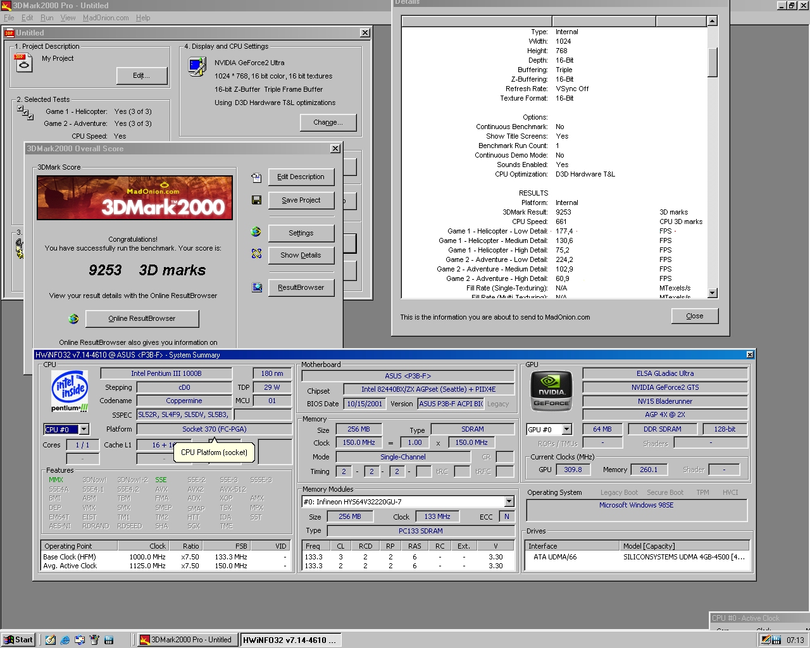Click Edit... in Project Description
Viewport: 810px width, 648px height.
pos(142,76)
